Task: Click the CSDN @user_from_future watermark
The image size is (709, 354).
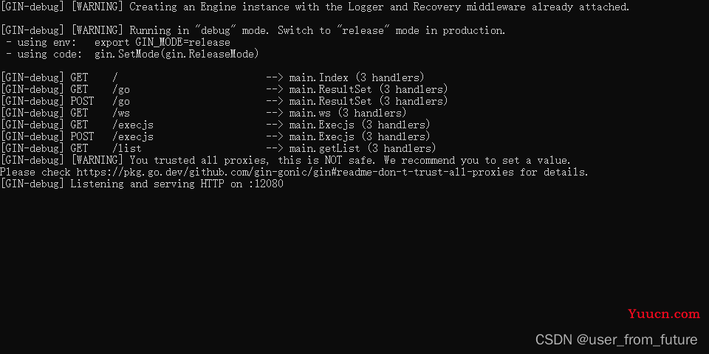Action: [616, 339]
